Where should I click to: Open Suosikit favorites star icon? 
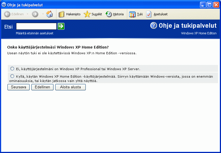[87, 14]
